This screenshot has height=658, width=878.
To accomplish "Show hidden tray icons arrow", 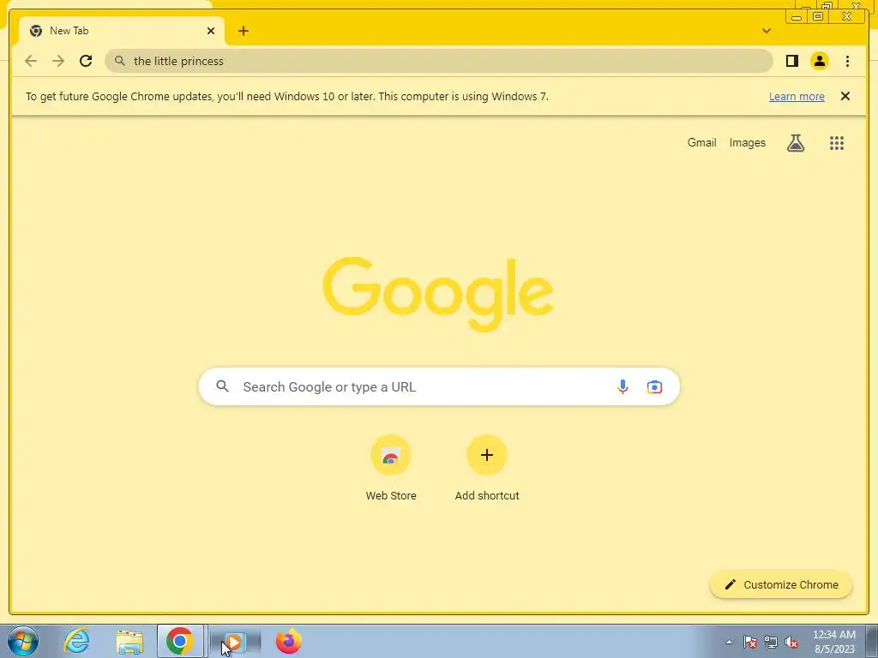I will coord(729,642).
